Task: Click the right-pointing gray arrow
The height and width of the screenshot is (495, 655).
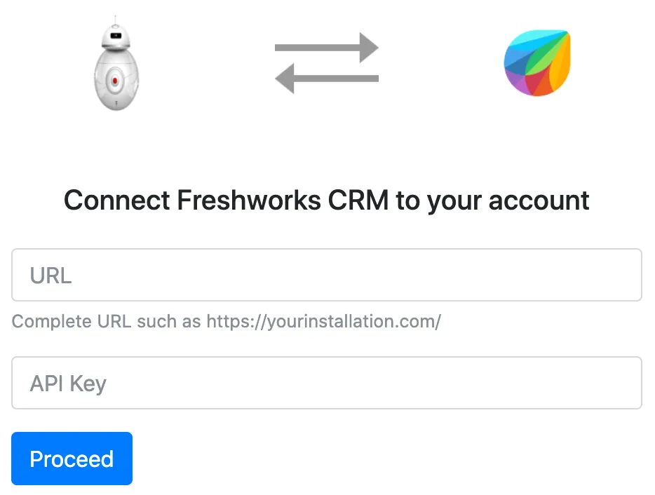Action: tap(327, 48)
